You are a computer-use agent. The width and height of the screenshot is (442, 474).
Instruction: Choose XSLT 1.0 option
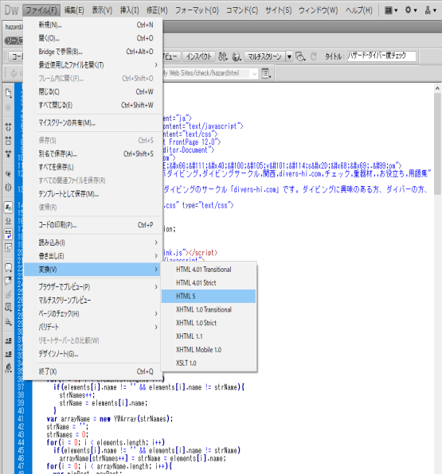point(209,363)
